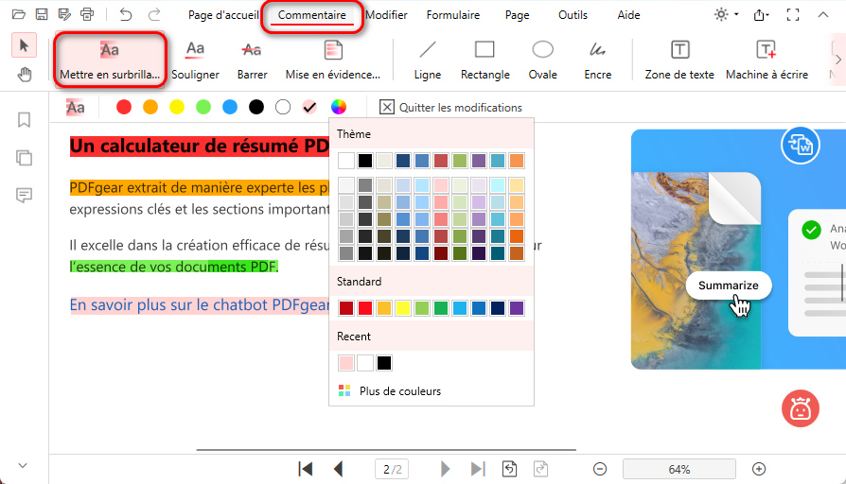Screen dimensions: 846x484
Task: Pick the orange highlight color circle
Action: coord(150,107)
